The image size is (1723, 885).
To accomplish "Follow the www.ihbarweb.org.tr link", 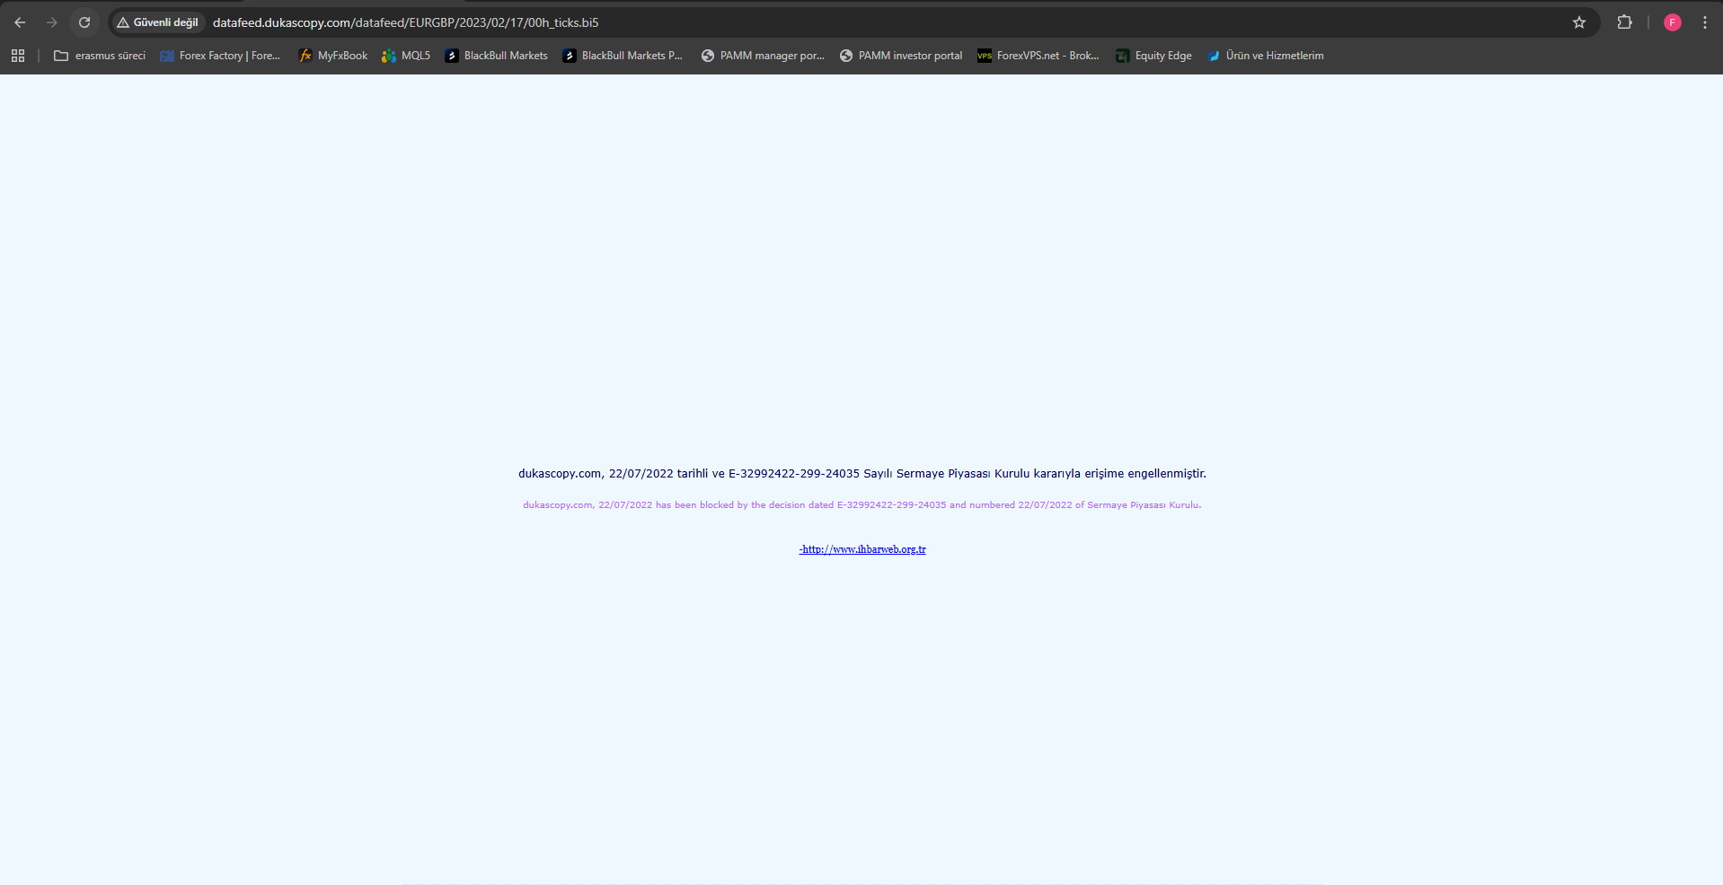I will pyautogui.click(x=862, y=549).
